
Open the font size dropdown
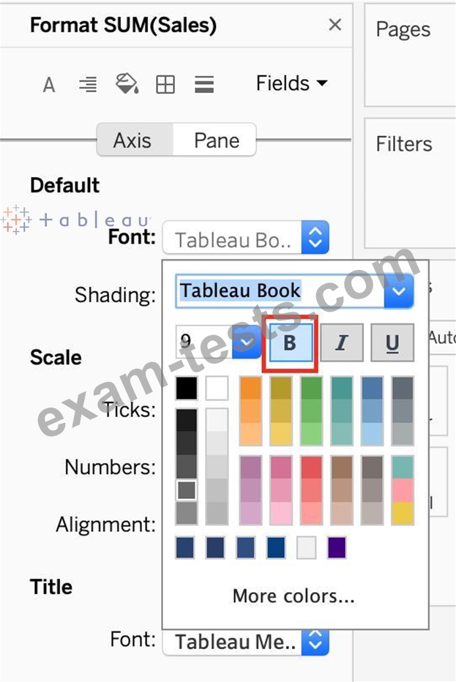246,342
